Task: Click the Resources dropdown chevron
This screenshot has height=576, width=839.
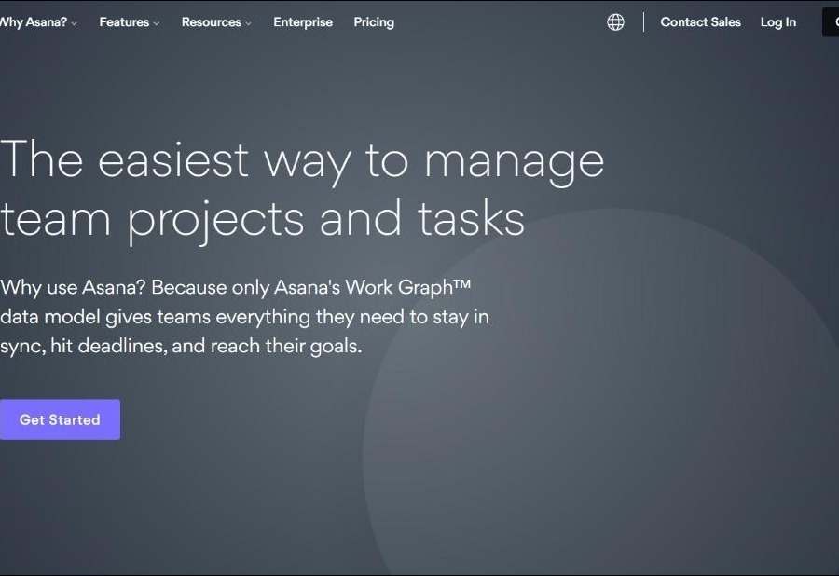Action: coord(248,23)
